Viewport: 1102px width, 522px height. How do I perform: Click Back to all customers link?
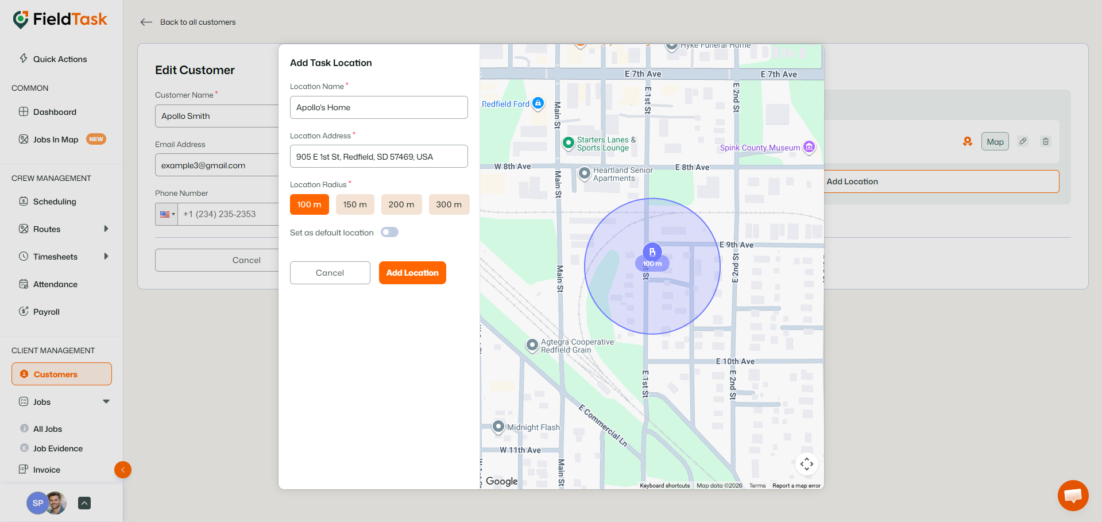pyautogui.click(x=198, y=22)
